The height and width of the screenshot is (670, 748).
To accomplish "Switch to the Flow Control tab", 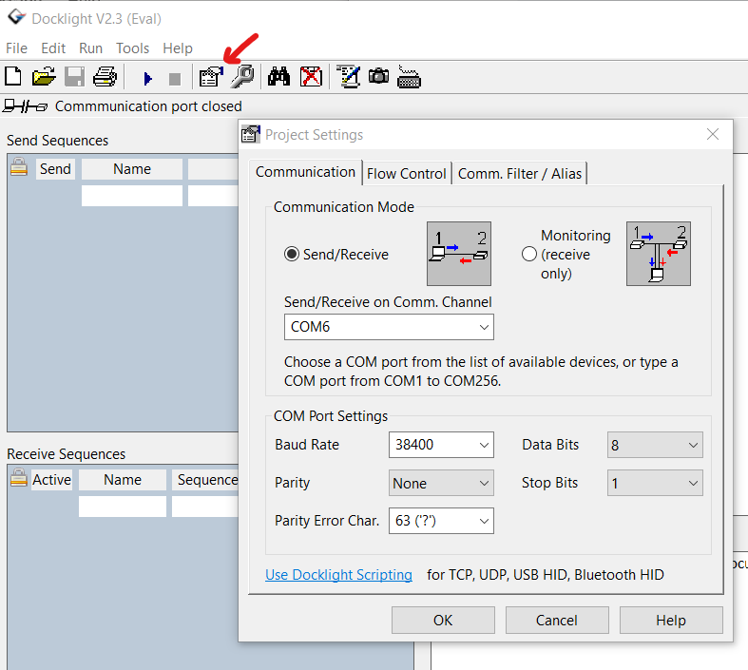I will pos(406,173).
